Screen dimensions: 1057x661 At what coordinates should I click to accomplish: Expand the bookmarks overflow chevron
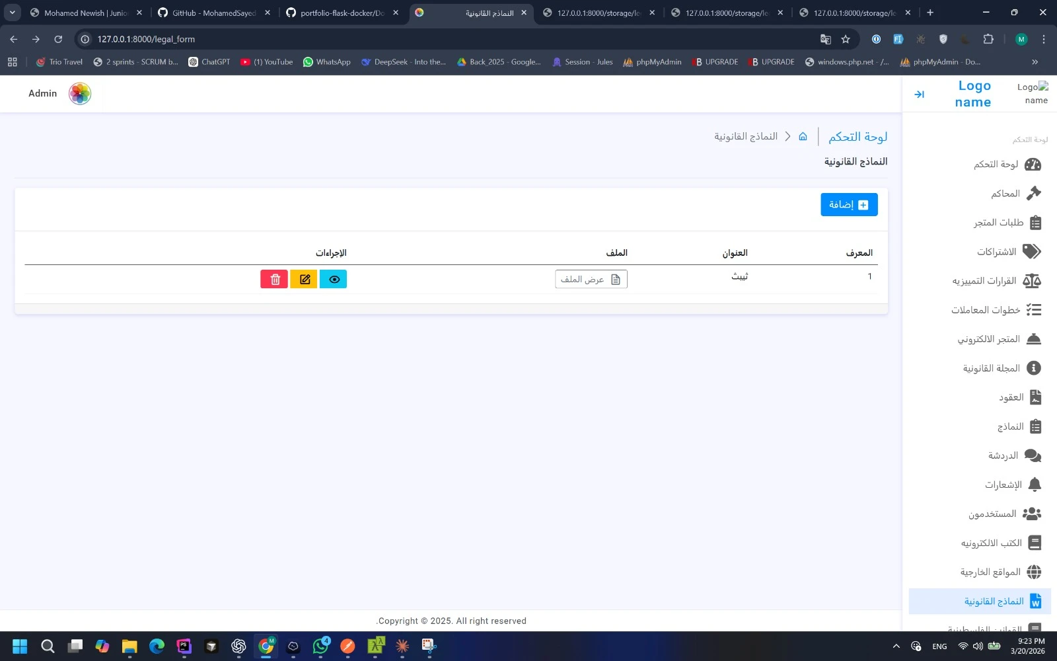tap(1035, 62)
